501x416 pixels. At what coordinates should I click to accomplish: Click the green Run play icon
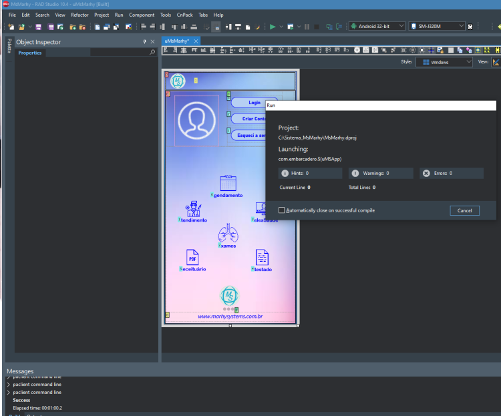[273, 27]
